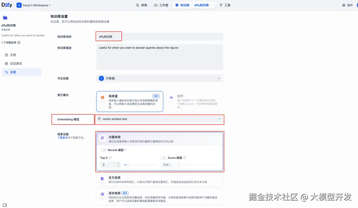Click the 全文检索 document icon
358x208 pixels.
tap(102, 179)
